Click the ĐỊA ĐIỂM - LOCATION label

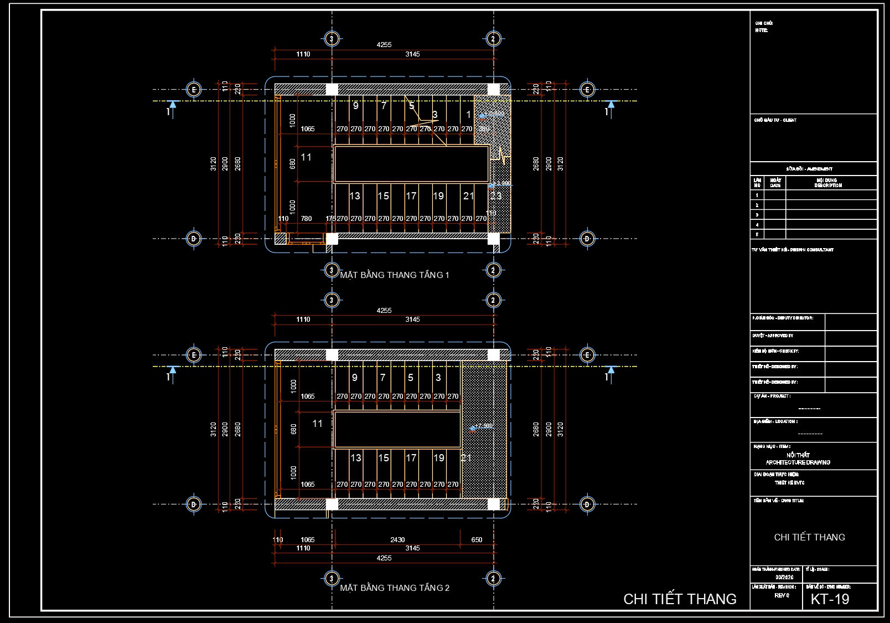(775, 421)
